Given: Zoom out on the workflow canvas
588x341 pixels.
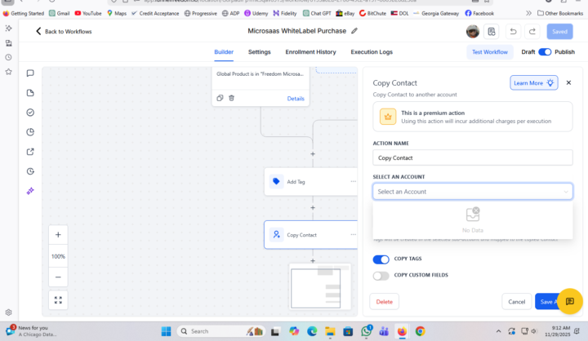Looking at the screenshot, I should 58,277.
